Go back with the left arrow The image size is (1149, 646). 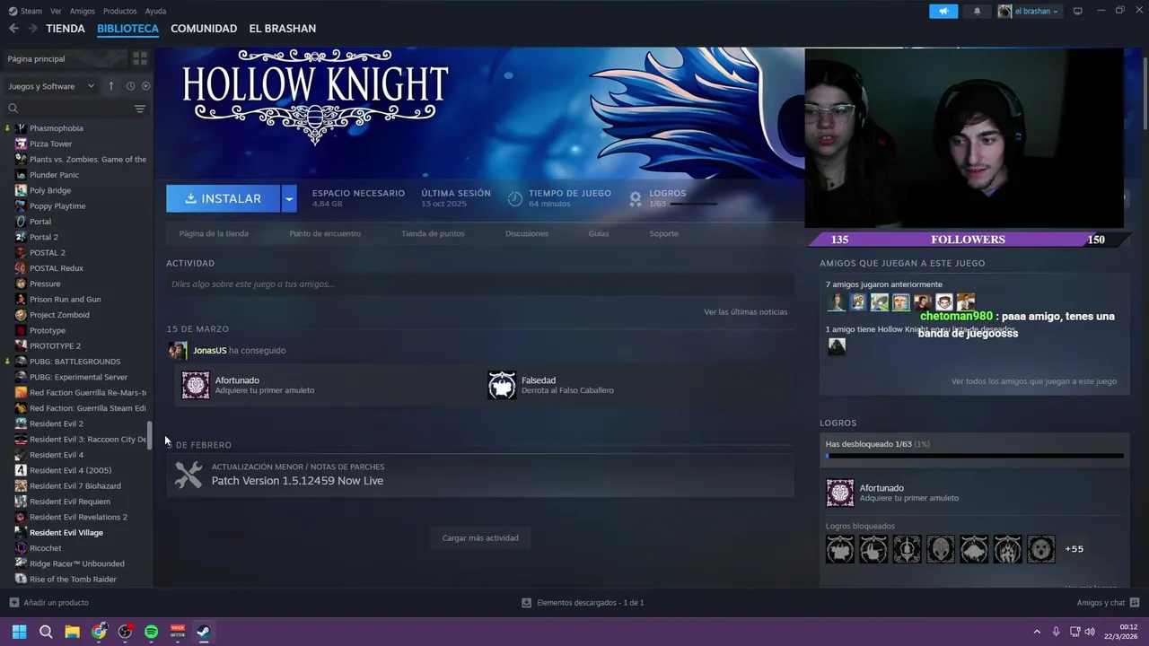pyautogui.click(x=13, y=29)
